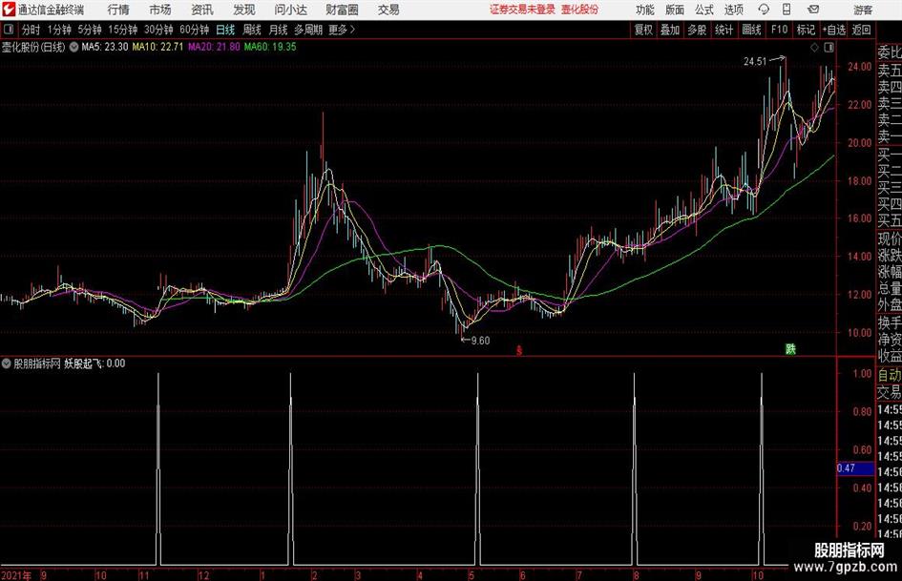Click the blue 0.47 axis value box
Screen dimensions: 902x581
click(x=855, y=468)
